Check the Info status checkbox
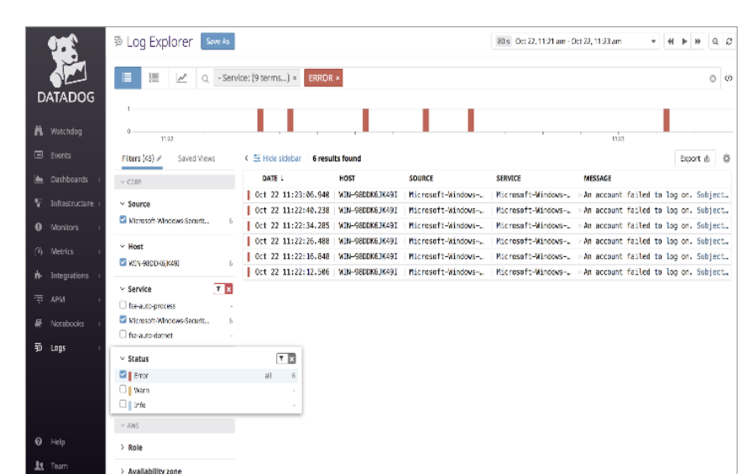 (x=123, y=404)
